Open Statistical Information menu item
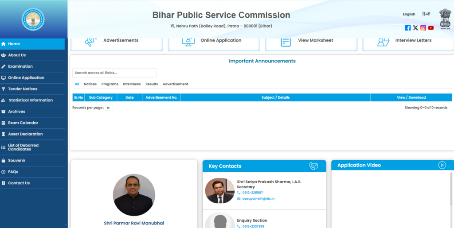Screen dimensions: 454x228 tap(32, 100)
